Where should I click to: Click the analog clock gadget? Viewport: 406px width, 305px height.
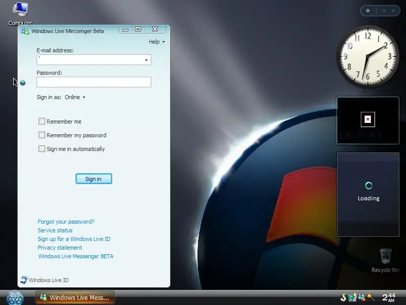[367, 56]
